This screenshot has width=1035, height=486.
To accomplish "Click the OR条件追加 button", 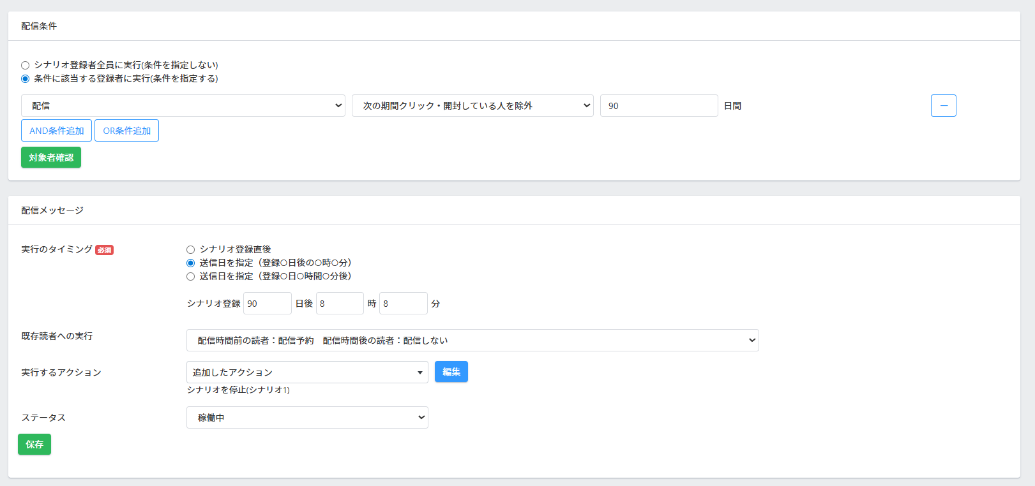I will tap(126, 131).
